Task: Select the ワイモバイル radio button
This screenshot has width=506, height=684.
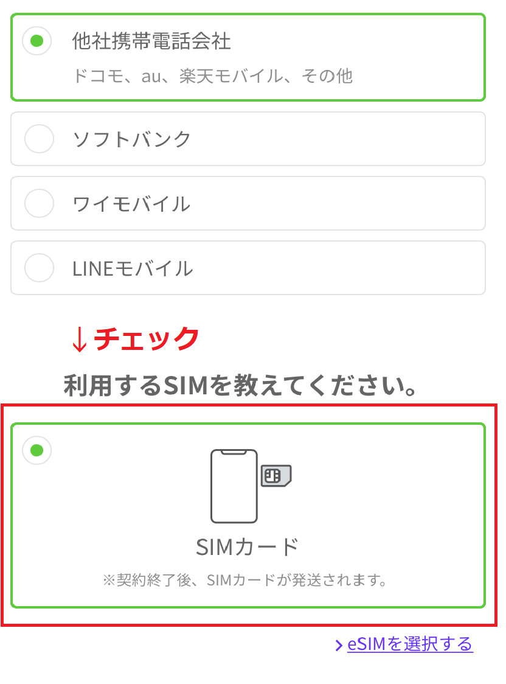Action: point(39,203)
